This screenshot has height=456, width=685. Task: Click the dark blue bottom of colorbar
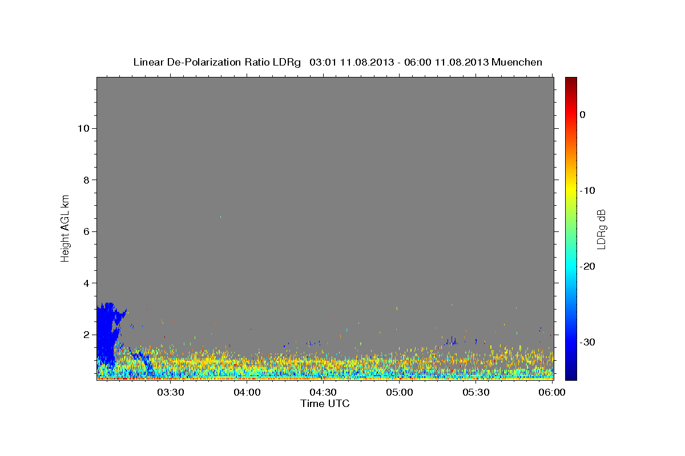571,376
